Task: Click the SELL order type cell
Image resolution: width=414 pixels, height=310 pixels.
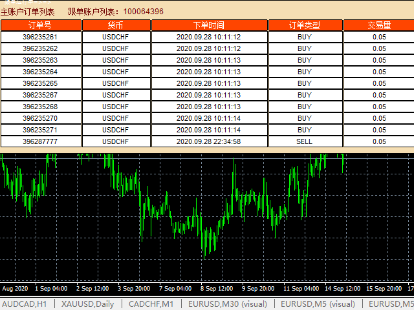Action: (305, 141)
